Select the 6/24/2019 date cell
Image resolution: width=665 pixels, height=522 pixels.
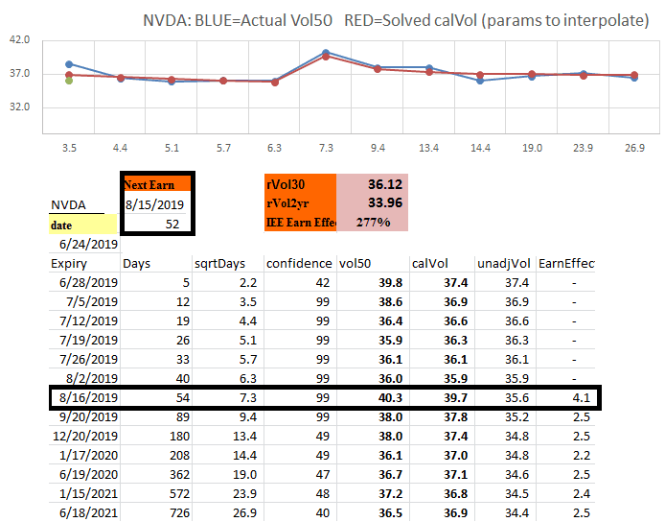point(84,245)
